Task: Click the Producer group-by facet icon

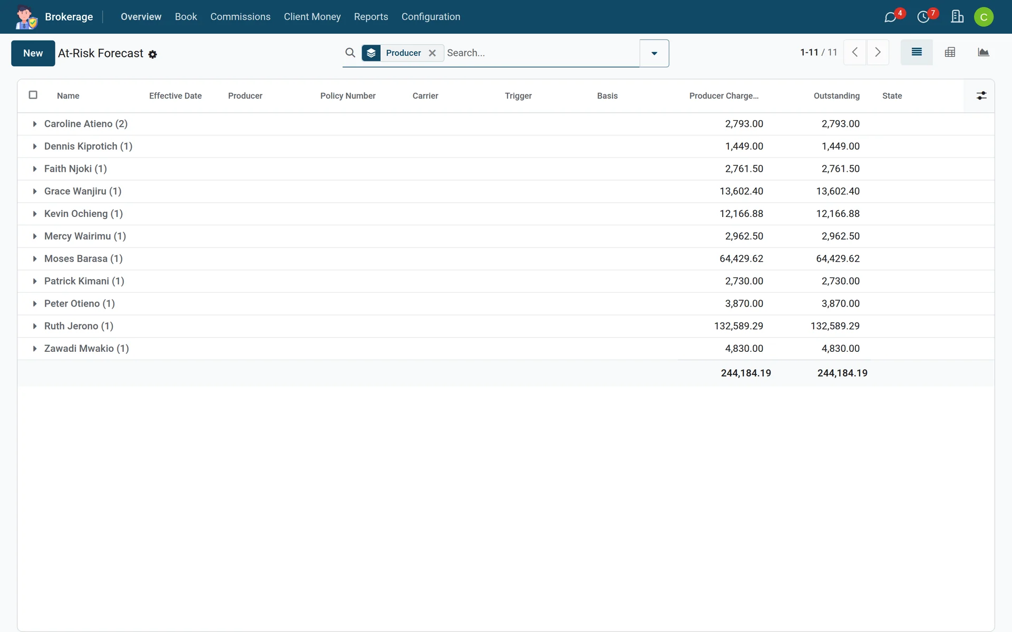Action: point(371,53)
